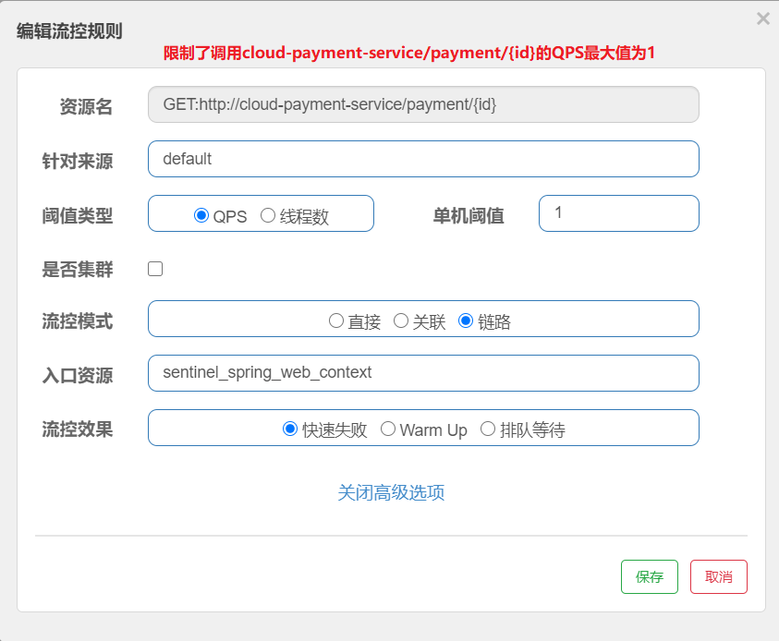Choose 关联 flow control mode
The width and height of the screenshot is (779, 641).
[401, 320]
